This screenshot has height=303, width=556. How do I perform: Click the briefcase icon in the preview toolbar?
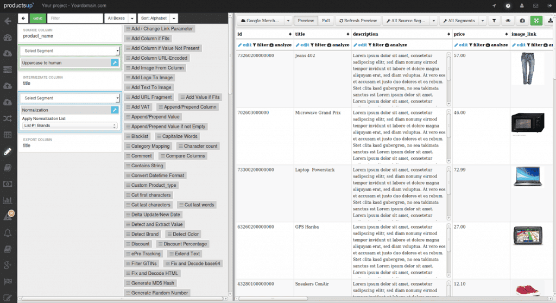522,21
